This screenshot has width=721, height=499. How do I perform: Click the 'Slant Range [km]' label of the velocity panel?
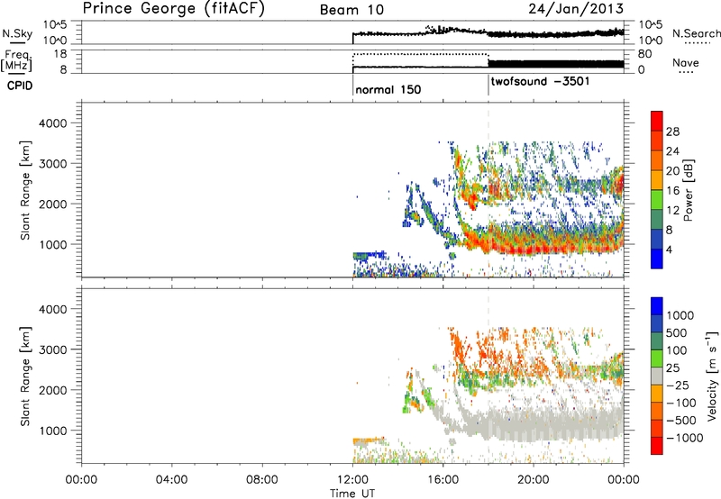25,376
